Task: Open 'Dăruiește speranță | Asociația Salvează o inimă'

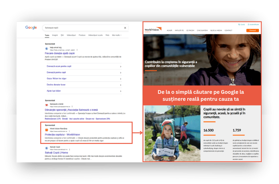Action: click(71, 110)
